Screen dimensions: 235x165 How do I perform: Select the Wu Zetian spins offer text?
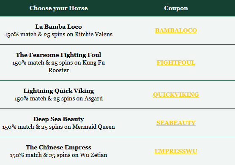(x=59, y=155)
